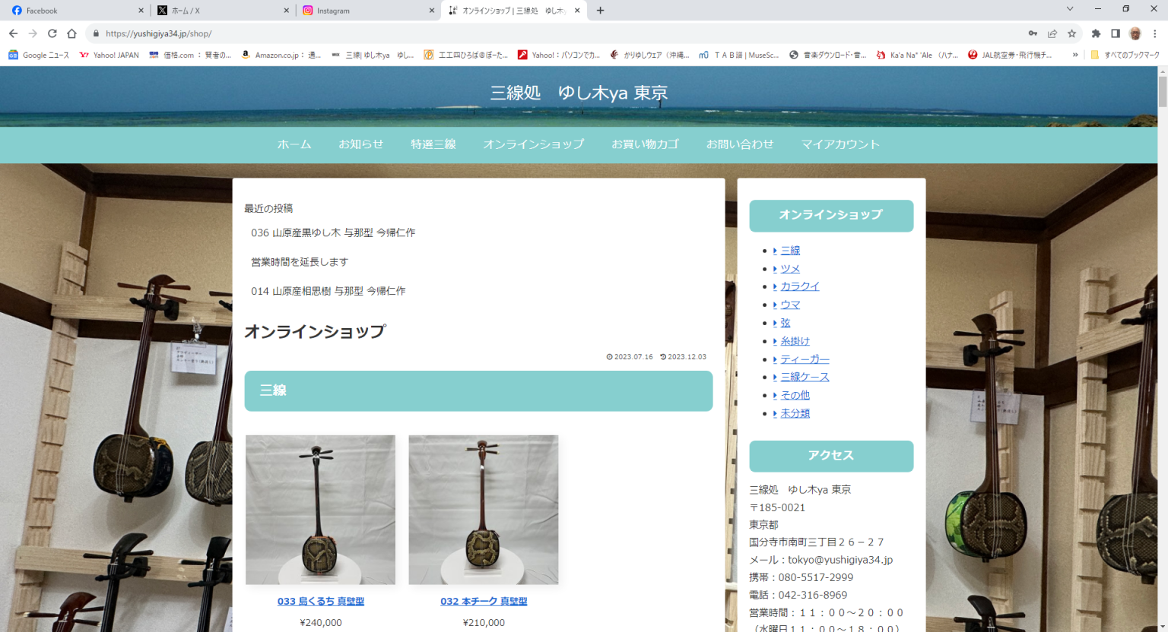This screenshot has width=1168, height=632.
Task: Open new tab with plus button
Action: click(x=601, y=11)
